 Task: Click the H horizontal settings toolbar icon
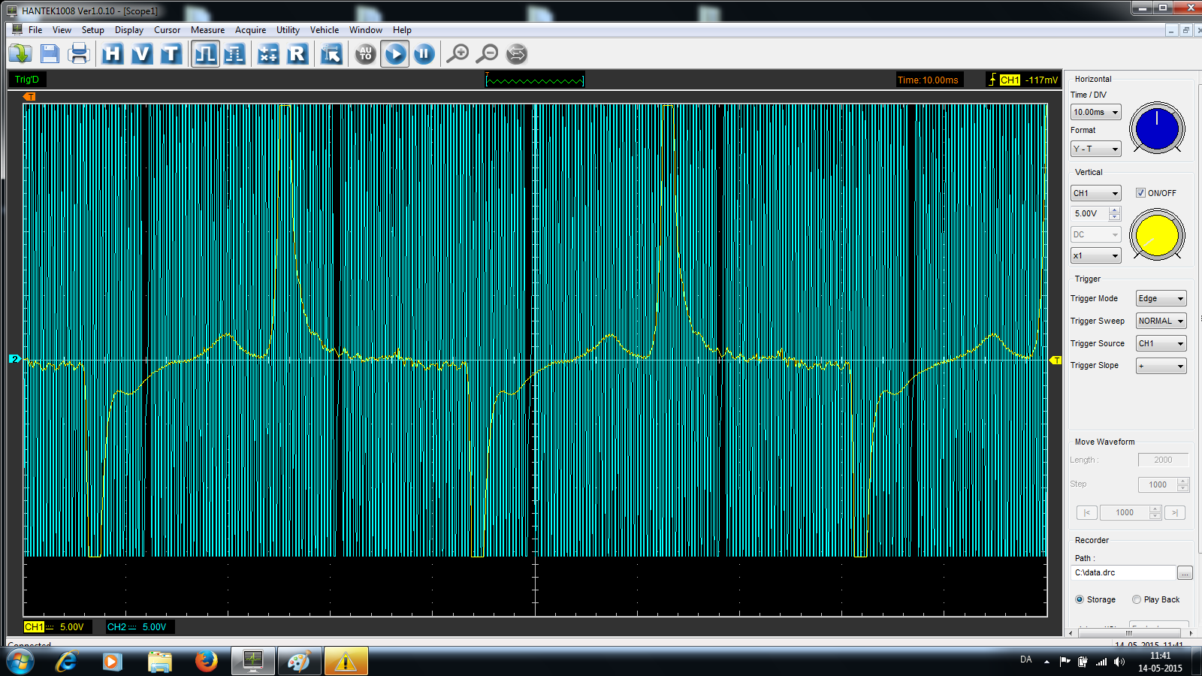[x=113, y=54]
